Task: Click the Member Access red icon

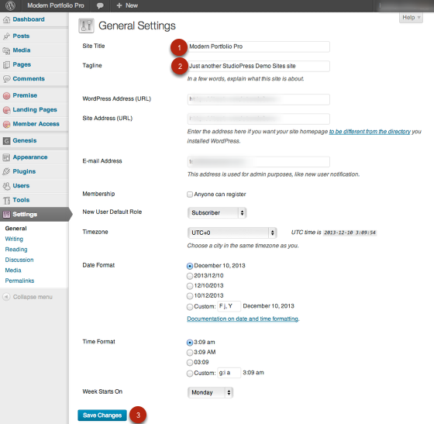Action: (x=6, y=124)
